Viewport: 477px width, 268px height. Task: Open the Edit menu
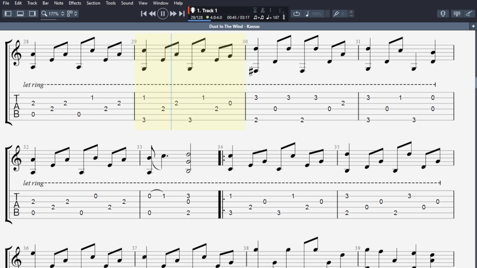click(18, 3)
